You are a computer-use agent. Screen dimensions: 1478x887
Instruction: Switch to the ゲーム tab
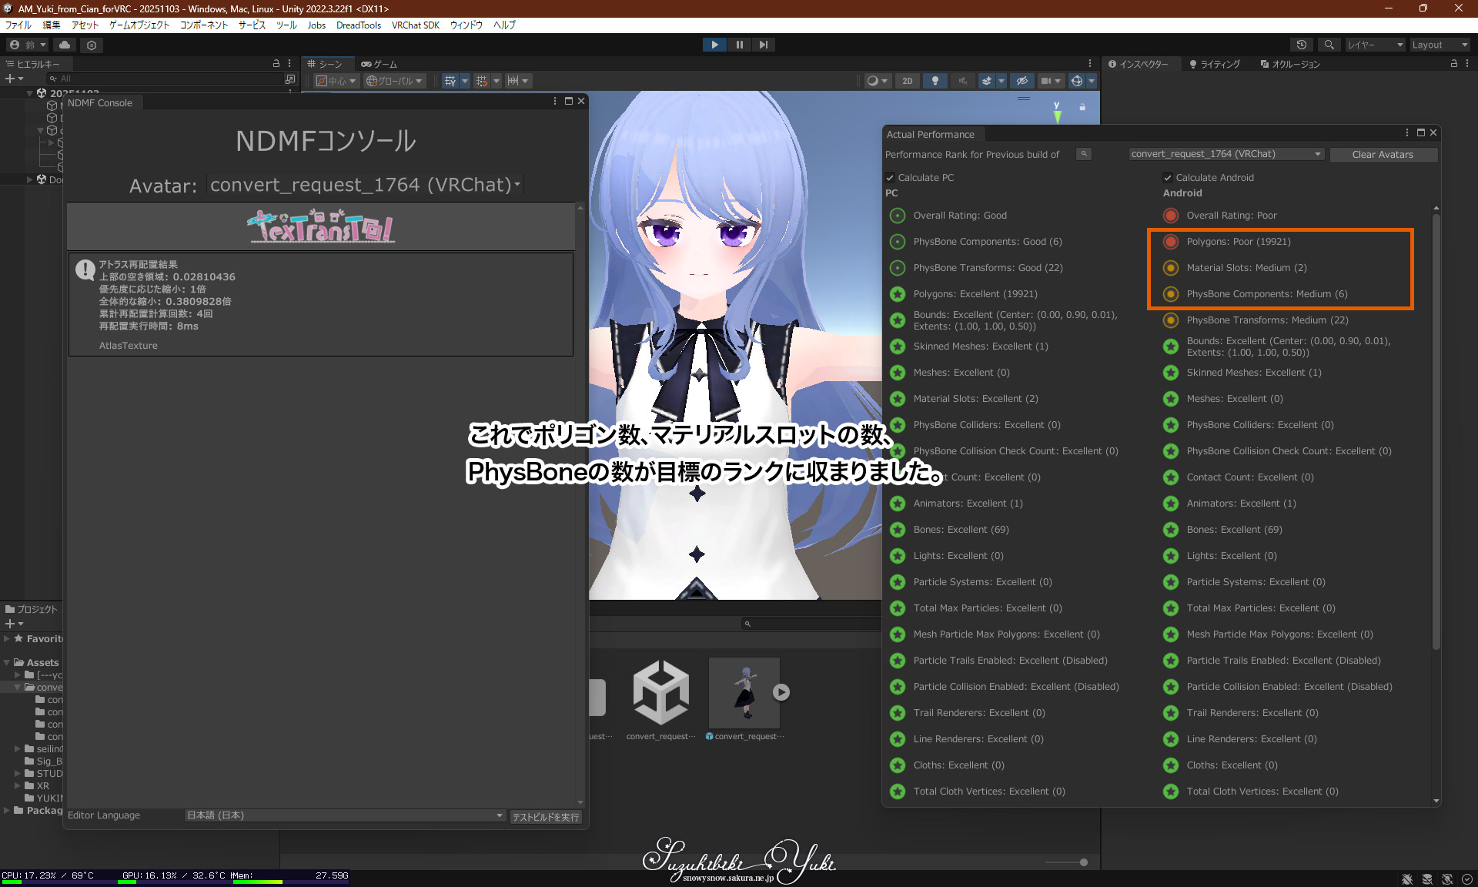[x=380, y=64]
